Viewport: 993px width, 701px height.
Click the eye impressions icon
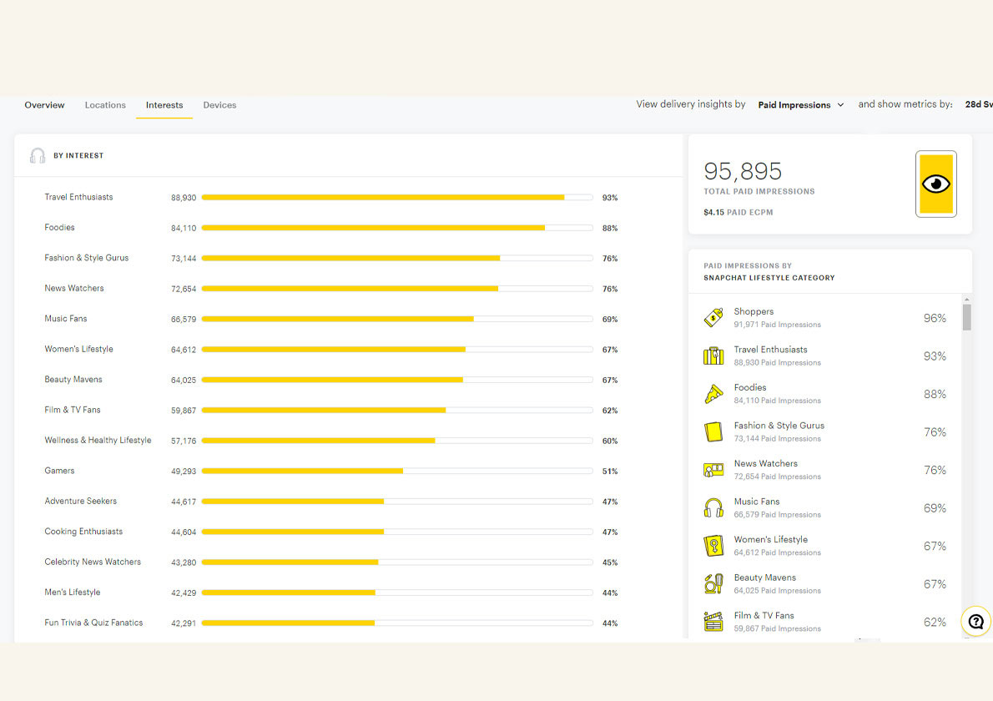[x=935, y=184]
